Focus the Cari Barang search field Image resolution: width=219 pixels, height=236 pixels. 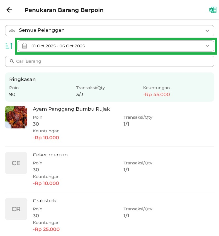(111, 61)
